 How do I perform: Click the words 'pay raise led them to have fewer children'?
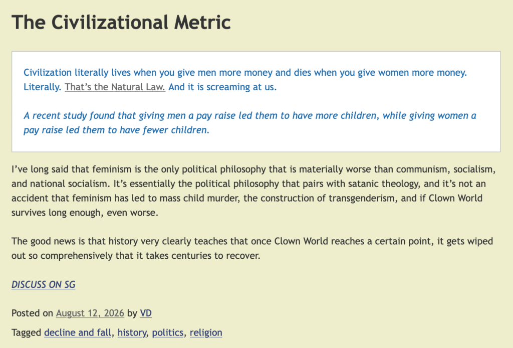pos(116,130)
